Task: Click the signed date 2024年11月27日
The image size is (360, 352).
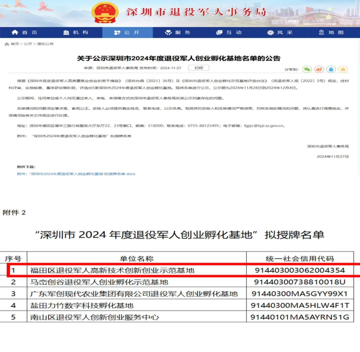Action: point(333,156)
